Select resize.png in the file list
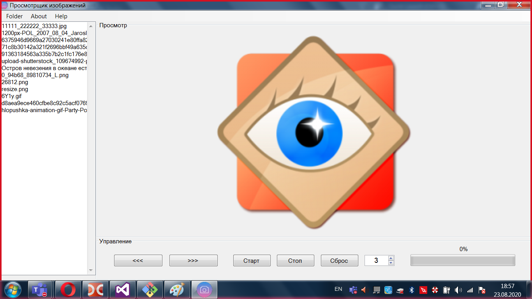This screenshot has height=299, width=532. click(x=15, y=89)
